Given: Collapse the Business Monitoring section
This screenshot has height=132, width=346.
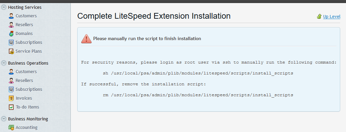Looking at the screenshot, I should (3, 119).
